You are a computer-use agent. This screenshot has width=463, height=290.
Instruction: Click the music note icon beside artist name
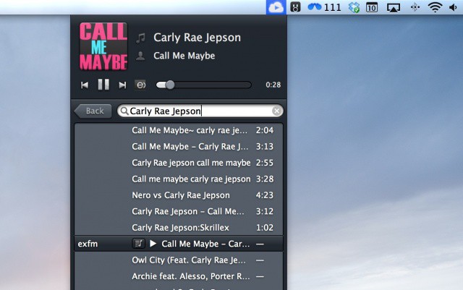[x=140, y=38]
